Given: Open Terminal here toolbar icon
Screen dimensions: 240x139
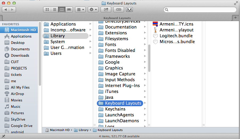Looking at the screenshot, I should coord(129,10).
